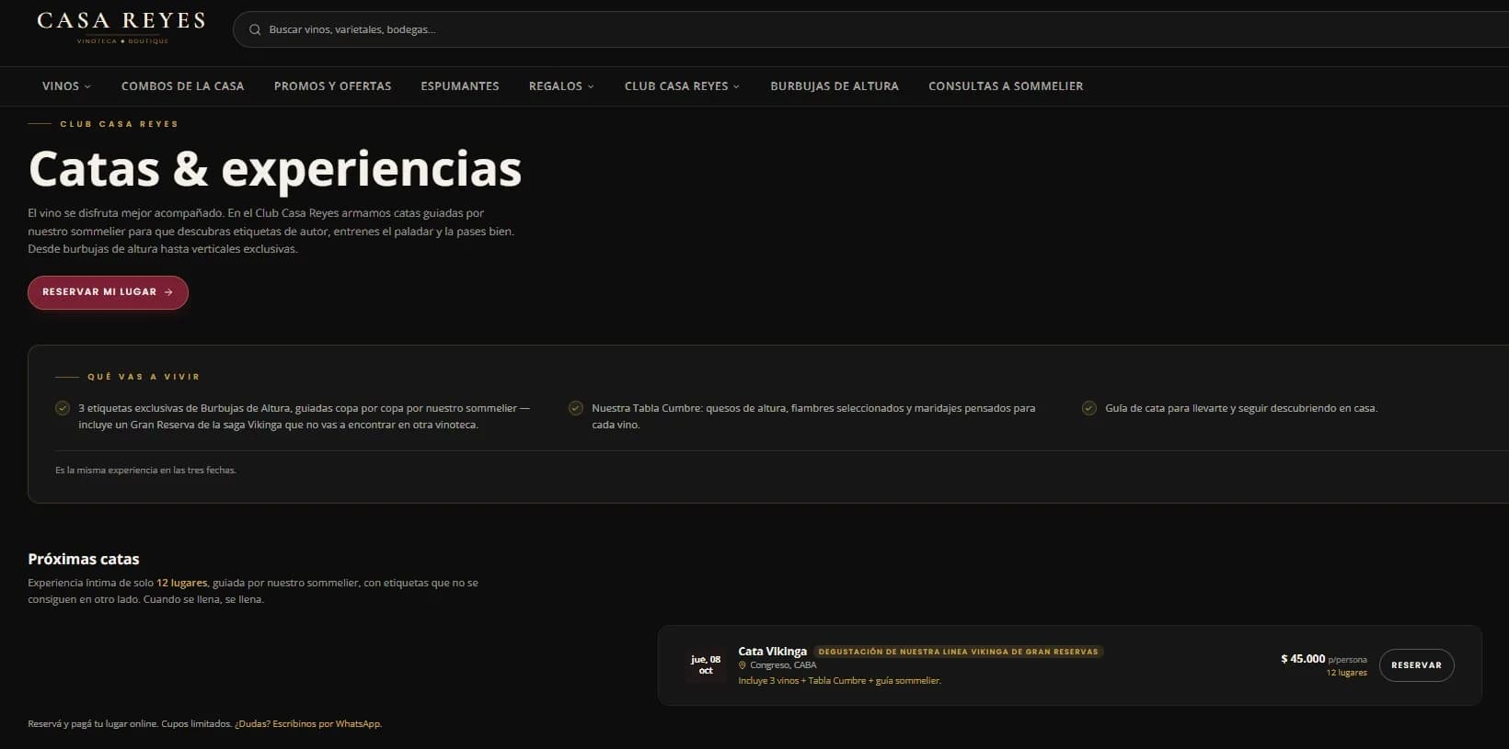Click the check icon next to 3 etiquetas exclusivas
The height and width of the screenshot is (749, 1509).
63,408
